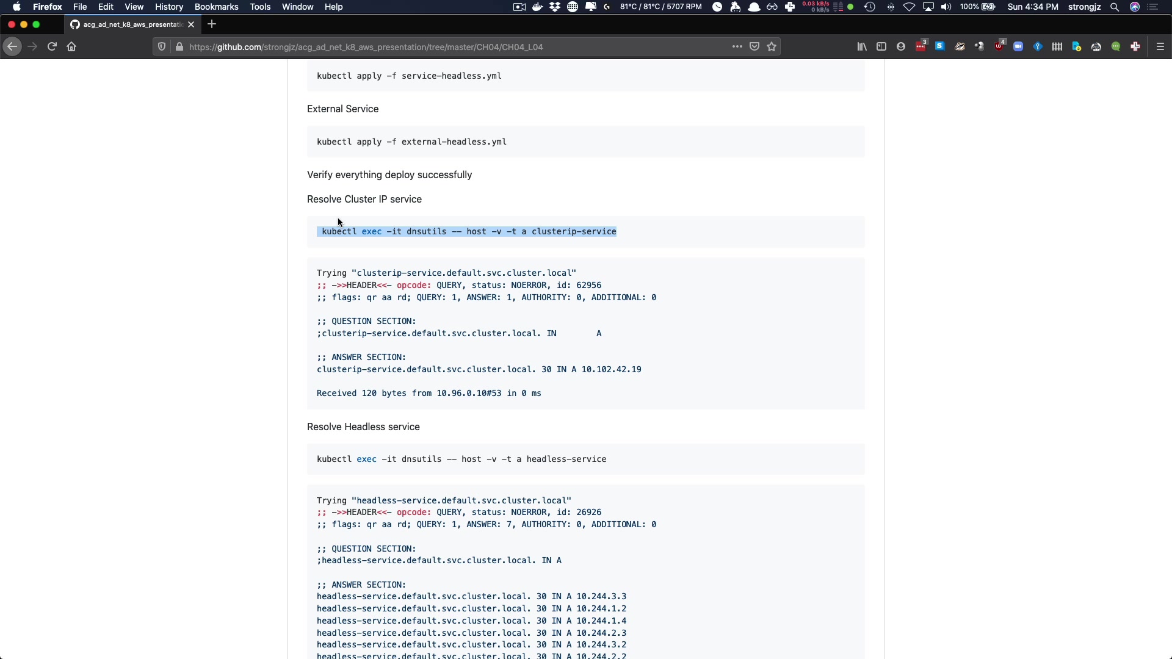Reload the current GitHub page
This screenshot has width=1172, height=659.
tap(52, 46)
